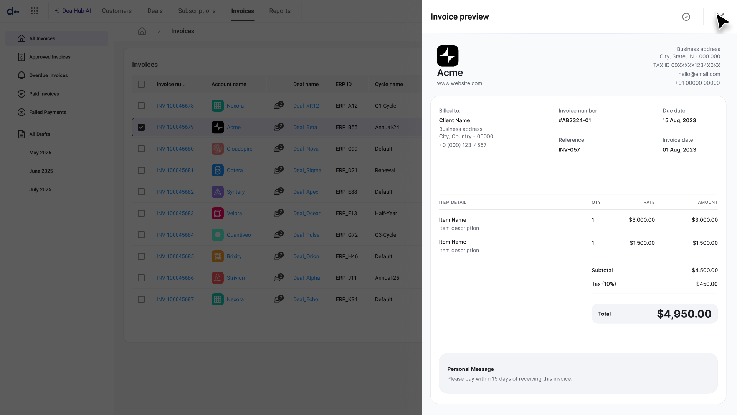Open the Reports tab

click(x=279, y=11)
